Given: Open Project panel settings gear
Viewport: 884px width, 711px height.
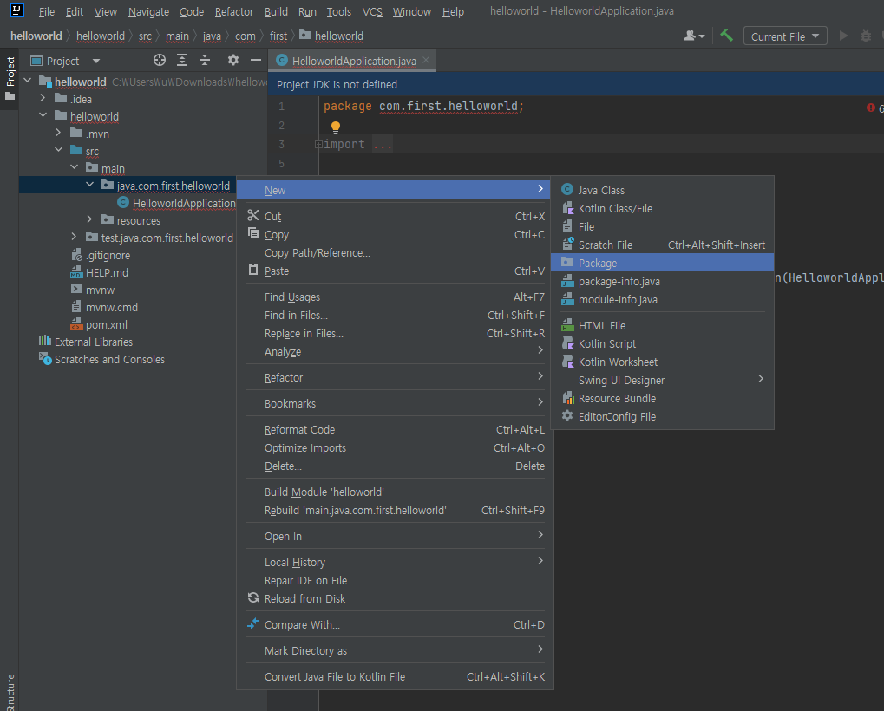Looking at the screenshot, I should pyautogui.click(x=232, y=61).
